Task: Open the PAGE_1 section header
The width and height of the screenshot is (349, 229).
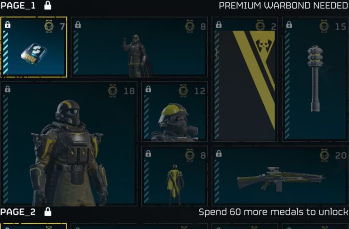Action: 18,6
